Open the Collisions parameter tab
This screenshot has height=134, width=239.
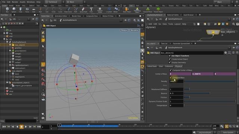(x=169, y=66)
